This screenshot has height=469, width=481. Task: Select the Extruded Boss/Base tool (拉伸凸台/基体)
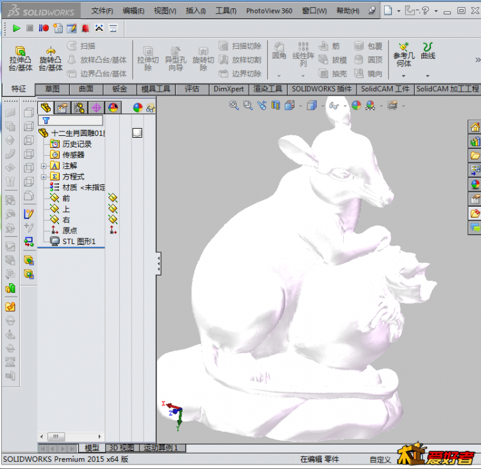tap(21, 59)
